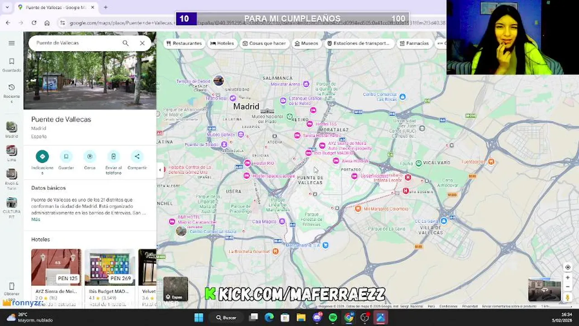Viewport: 579px width, 326px height.
Task: Click the Street View pegman icon
Action: (568, 297)
